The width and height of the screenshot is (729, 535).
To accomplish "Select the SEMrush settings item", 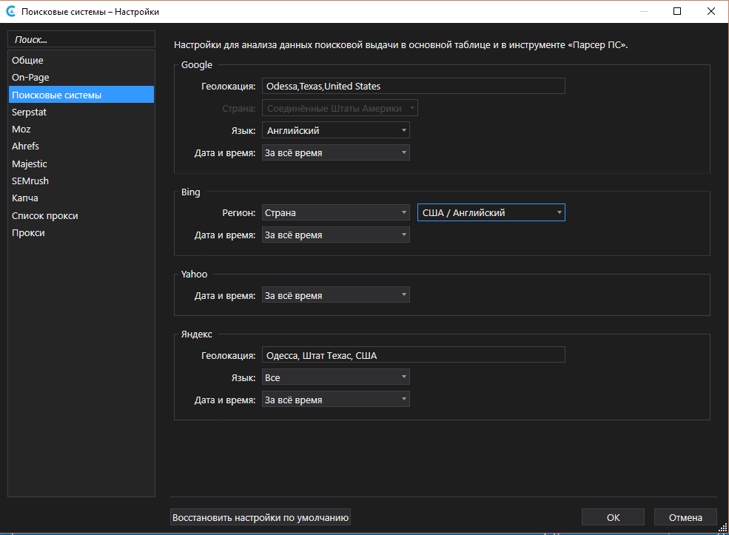I will click(30, 181).
